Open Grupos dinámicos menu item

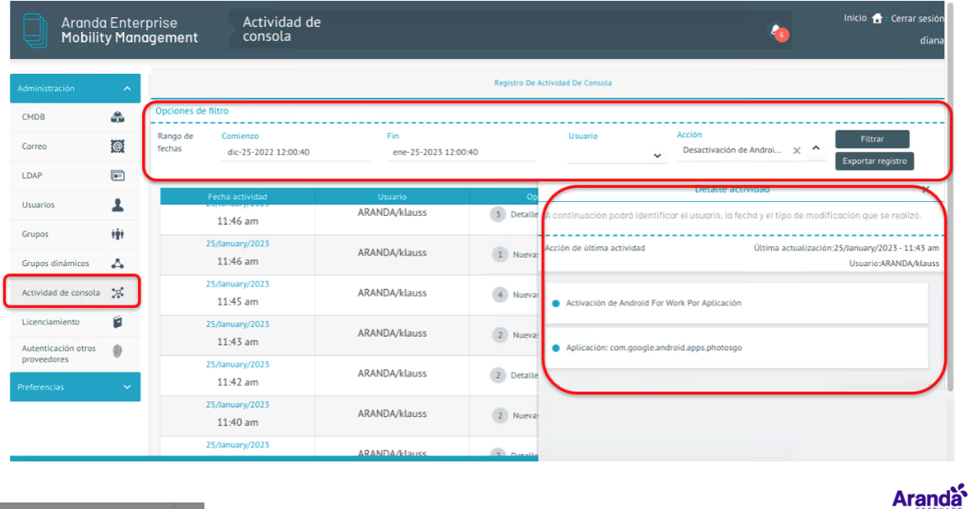coord(76,264)
